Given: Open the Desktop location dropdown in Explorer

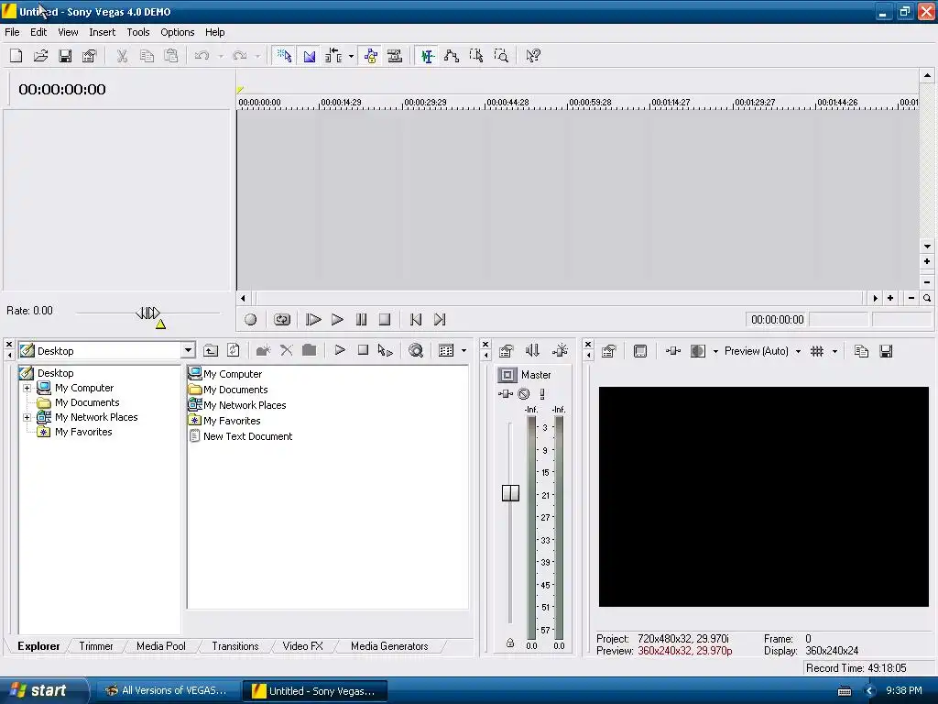Looking at the screenshot, I should 188,351.
